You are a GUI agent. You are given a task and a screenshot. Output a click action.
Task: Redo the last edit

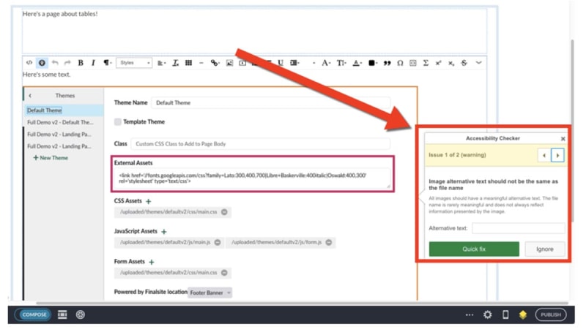[x=67, y=63]
